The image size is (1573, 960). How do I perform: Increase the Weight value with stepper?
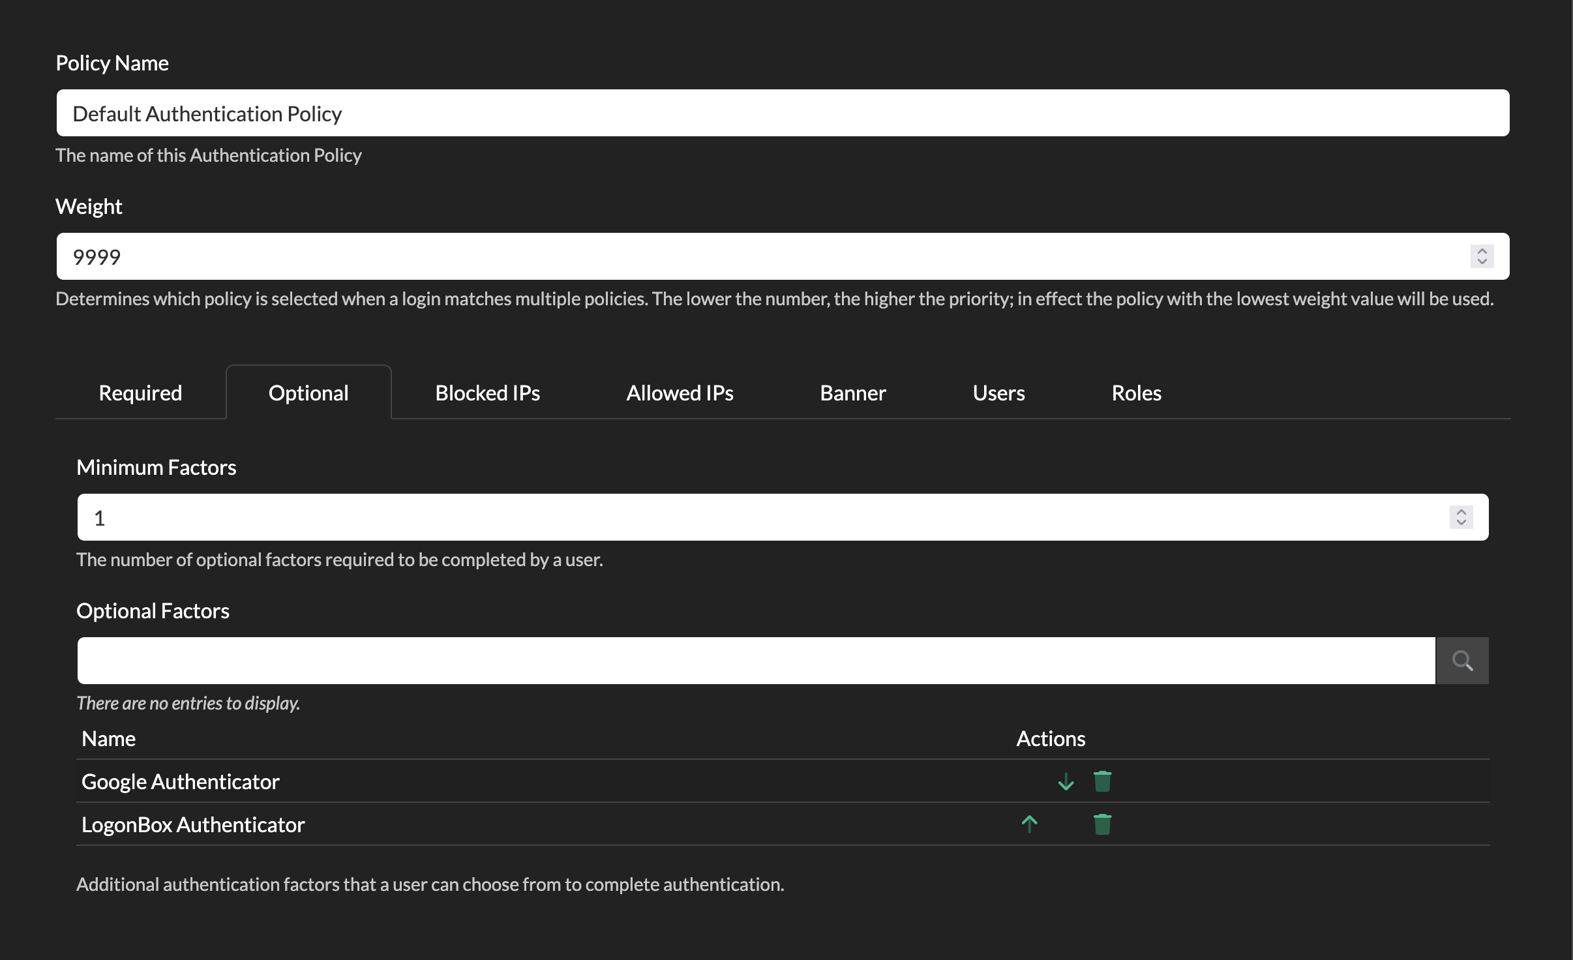click(1482, 251)
